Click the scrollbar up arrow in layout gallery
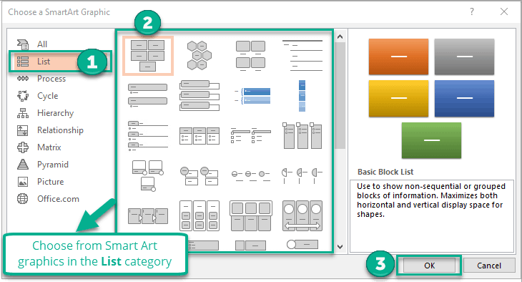The width and height of the screenshot is (522, 282). click(x=340, y=37)
